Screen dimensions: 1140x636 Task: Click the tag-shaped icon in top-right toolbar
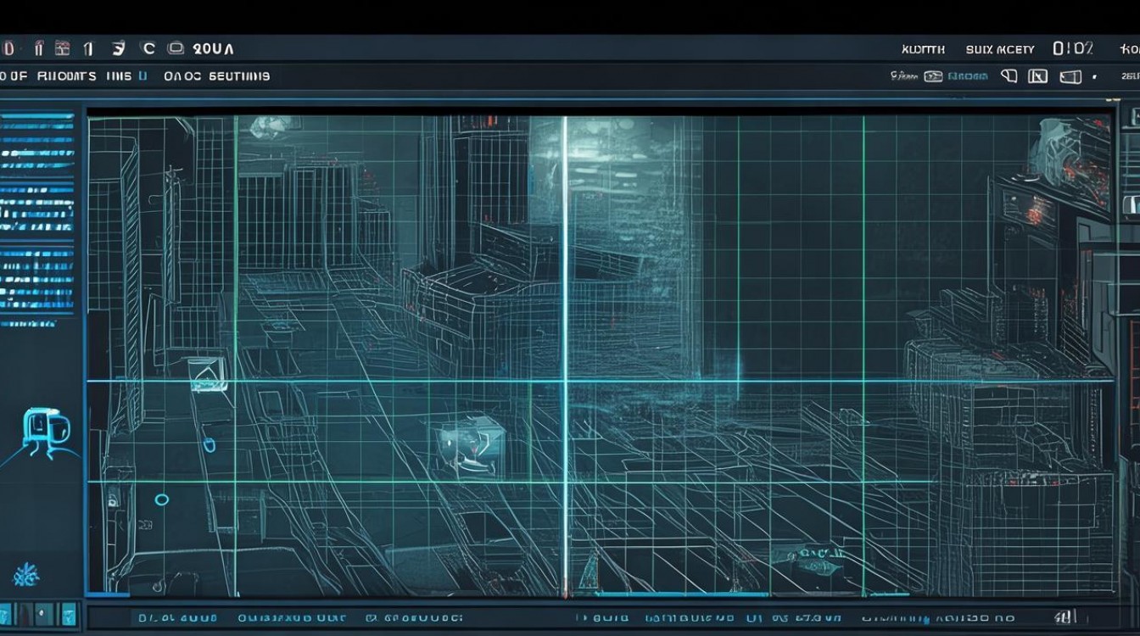click(x=1009, y=76)
